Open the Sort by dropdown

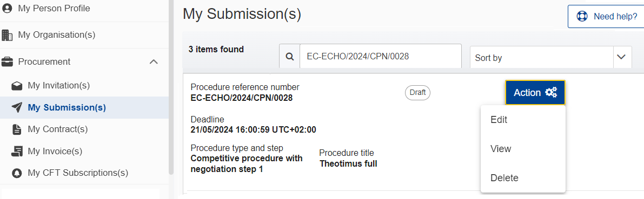tap(551, 57)
